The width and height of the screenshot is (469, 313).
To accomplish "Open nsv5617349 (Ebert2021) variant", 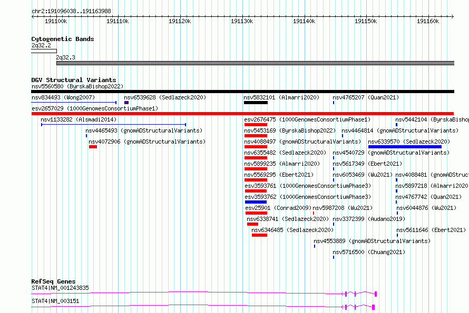I will [x=367, y=164].
